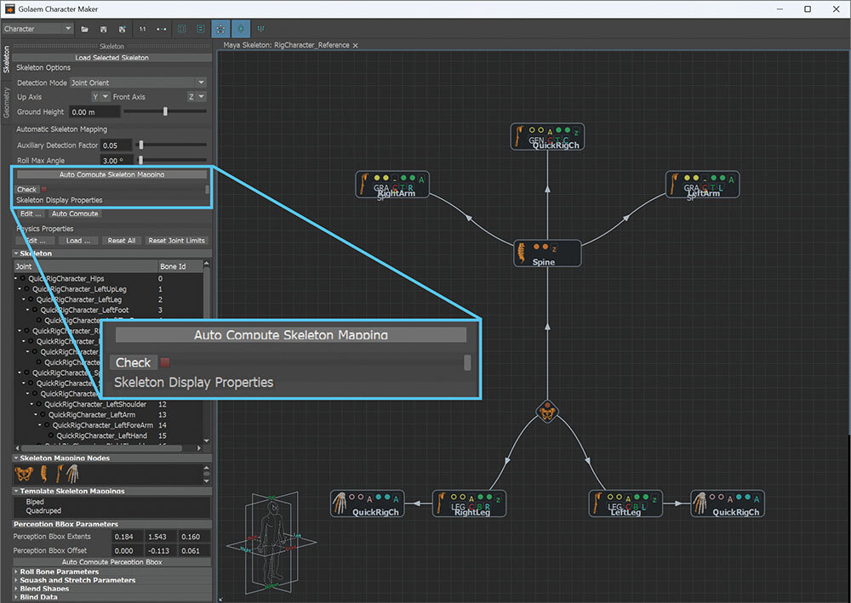Expand the Blend Shapes section
This screenshot has height=603, width=851.
point(16,589)
